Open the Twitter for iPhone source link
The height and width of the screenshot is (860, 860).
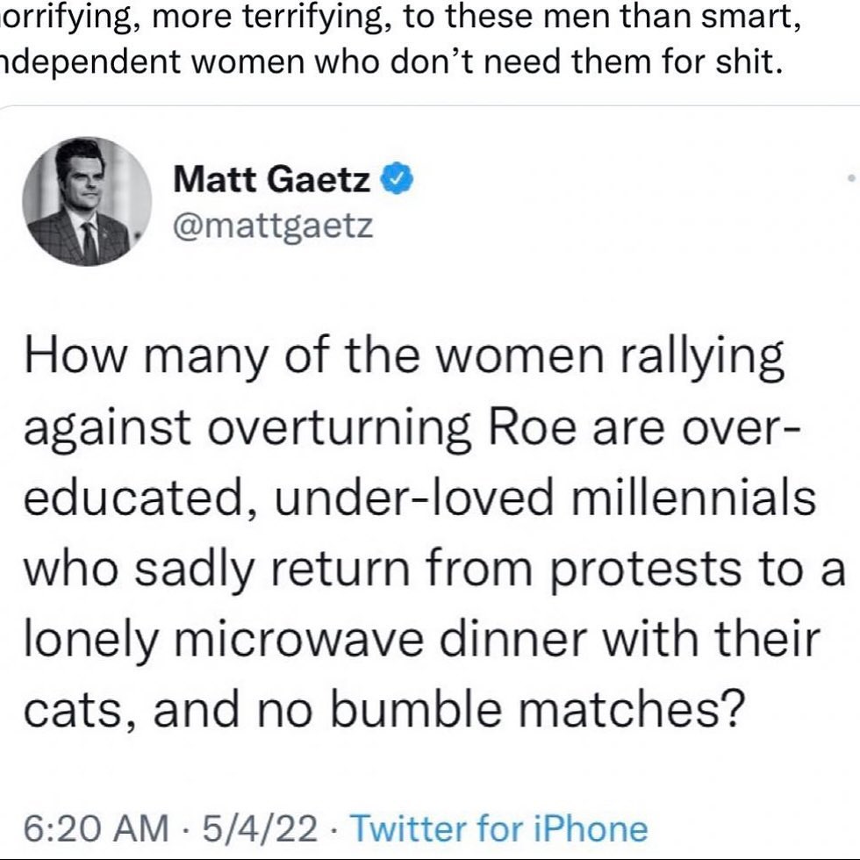click(498, 828)
